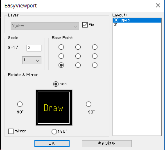Select the top-right Base Point radio
The image size is (165, 150).
tap(95, 47)
